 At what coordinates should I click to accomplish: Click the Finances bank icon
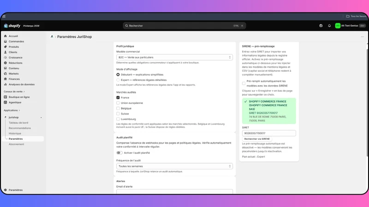coord(6,79)
